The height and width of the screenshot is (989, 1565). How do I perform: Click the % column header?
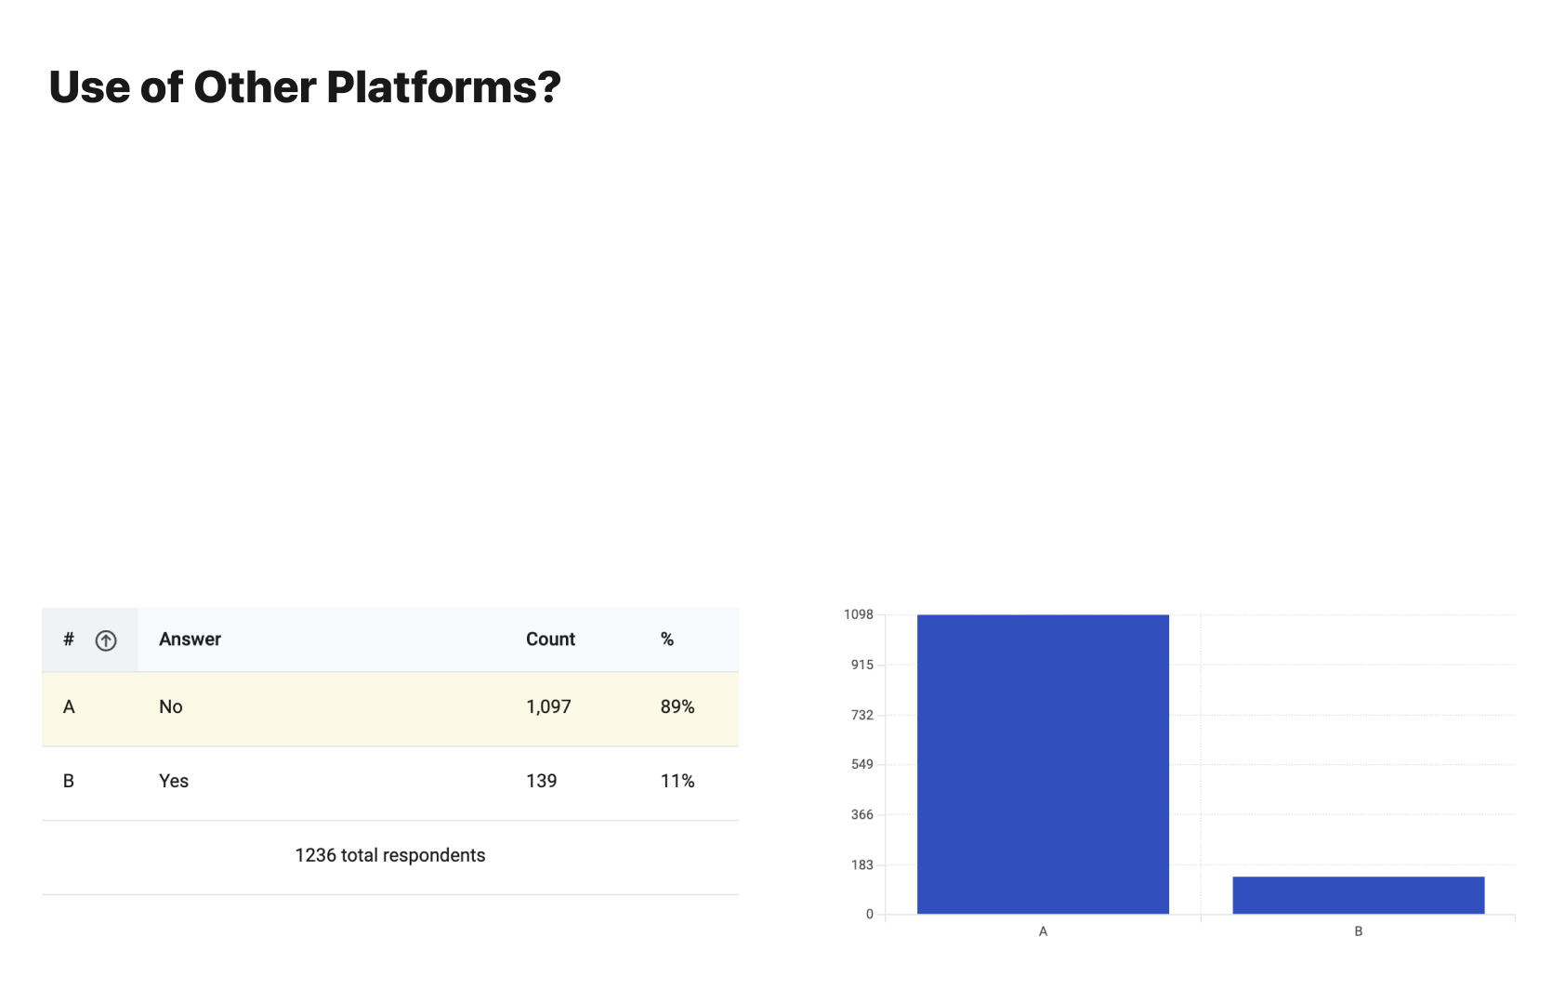pyautogui.click(x=667, y=640)
